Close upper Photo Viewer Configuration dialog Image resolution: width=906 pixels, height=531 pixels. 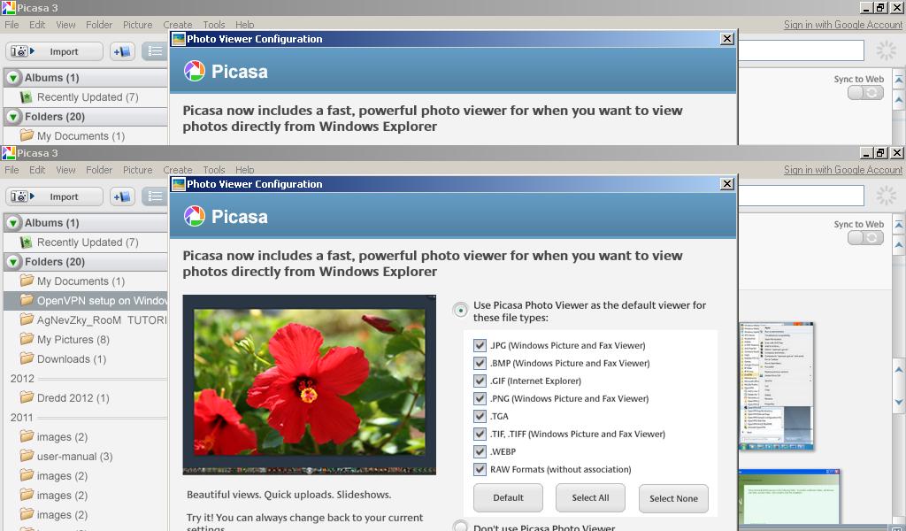tap(727, 39)
